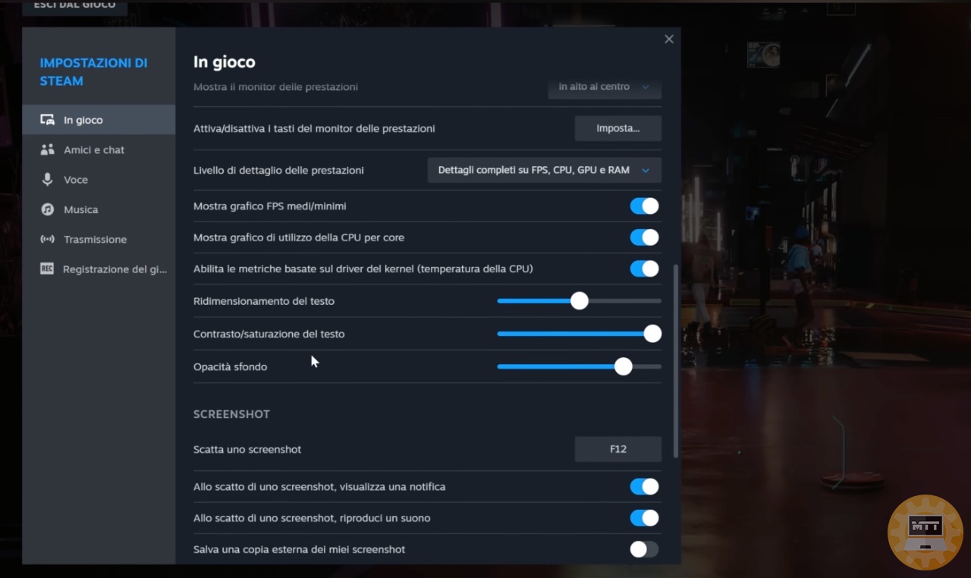This screenshot has width=971, height=578.
Task: Click the Musica note icon
Action: click(47, 209)
